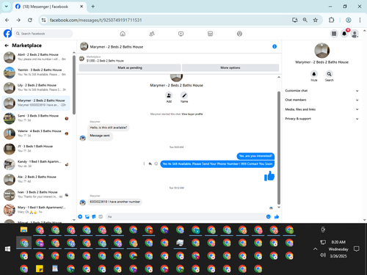Open the emoji picker in message box
The width and height of the screenshot is (367, 275).
point(269,216)
